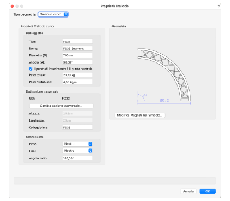Click the Nome field containing FD33 Segment
The image size is (230, 201).
[x=78, y=48]
